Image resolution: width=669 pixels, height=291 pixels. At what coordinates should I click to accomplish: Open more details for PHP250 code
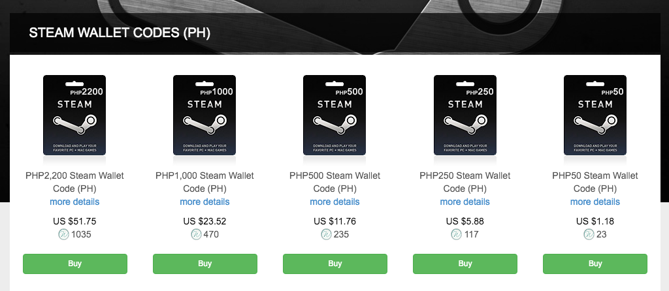(465, 202)
